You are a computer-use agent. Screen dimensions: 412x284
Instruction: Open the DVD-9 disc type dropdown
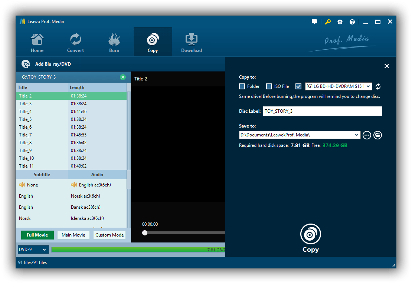33,250
